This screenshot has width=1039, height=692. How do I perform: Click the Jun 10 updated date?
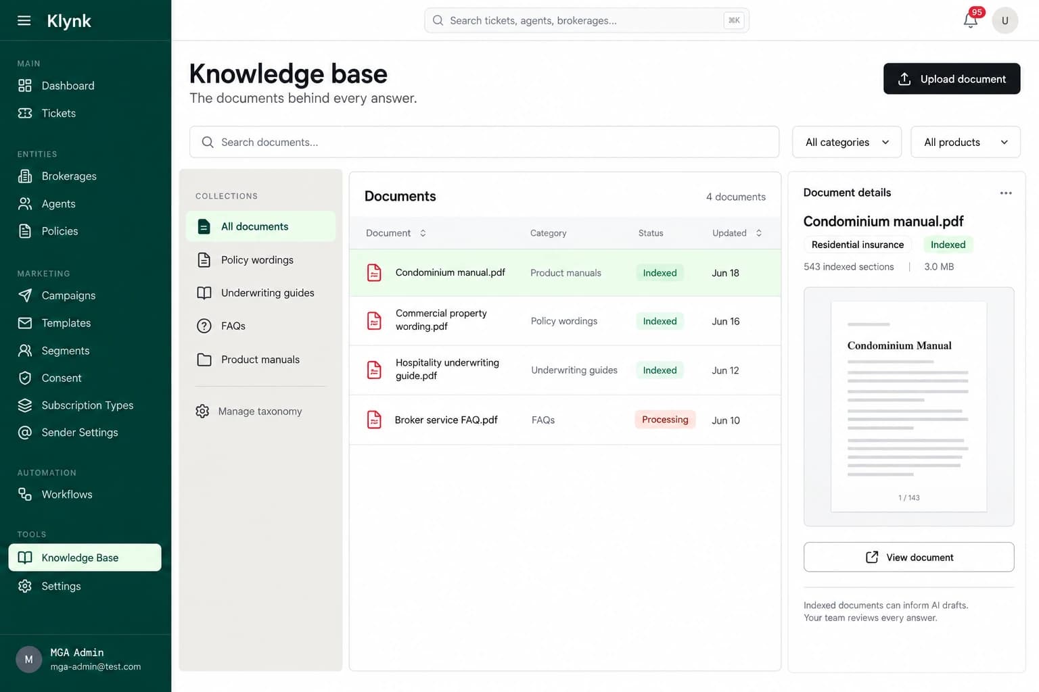point(725,420)
